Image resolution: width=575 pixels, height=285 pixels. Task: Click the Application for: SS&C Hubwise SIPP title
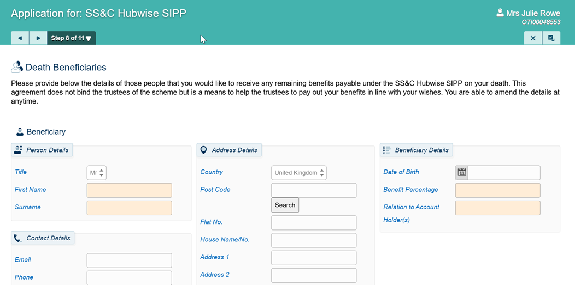coord(98,13)
